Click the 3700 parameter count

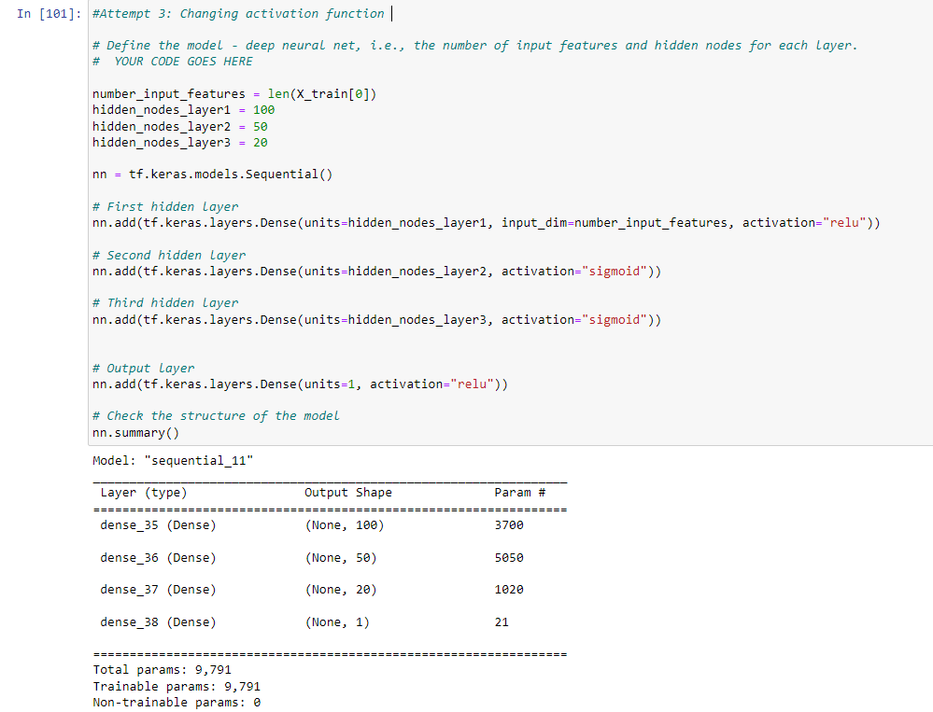(x=509, y=525)
